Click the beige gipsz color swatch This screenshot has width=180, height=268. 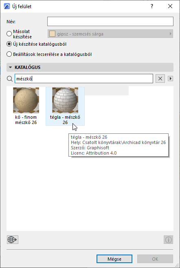52,34
